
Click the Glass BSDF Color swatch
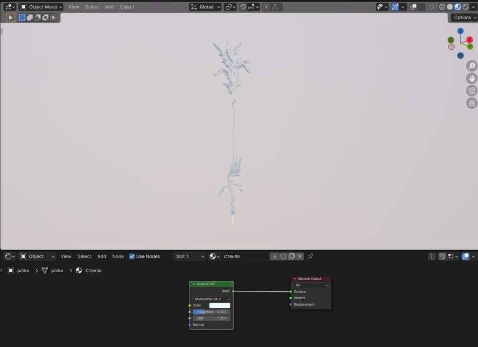pos(219,306)
